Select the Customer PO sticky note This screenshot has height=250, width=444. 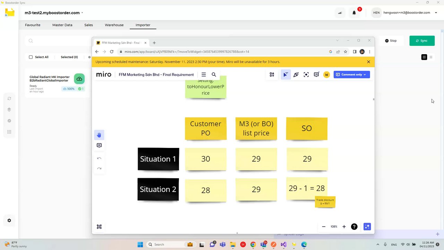point(206,128)
